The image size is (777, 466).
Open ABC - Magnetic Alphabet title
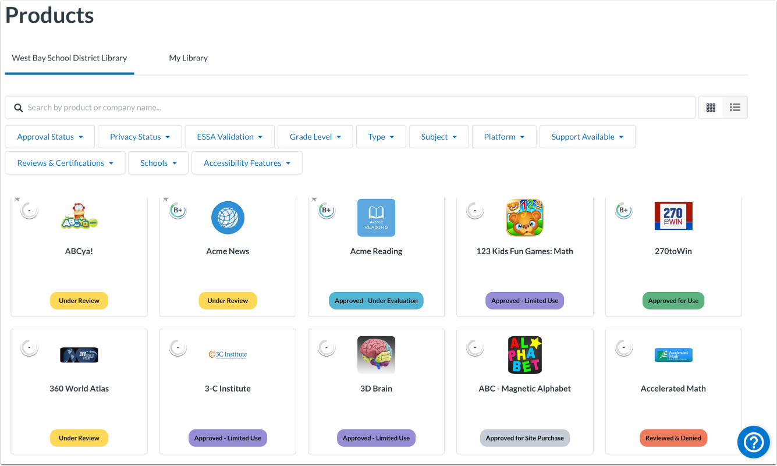click(525, 389)
